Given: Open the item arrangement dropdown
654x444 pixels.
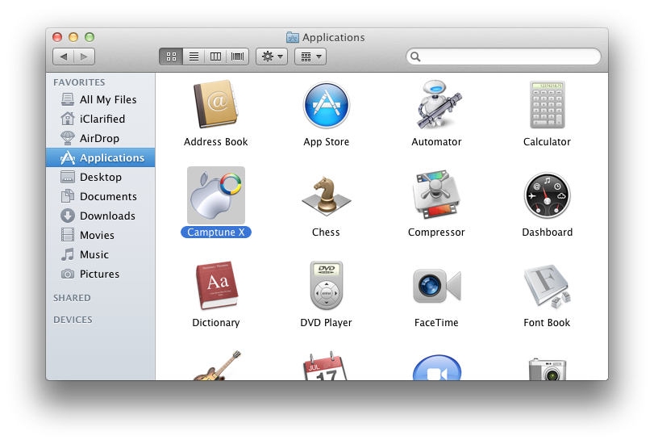Looking at the screenshot, I should (310, 57).
